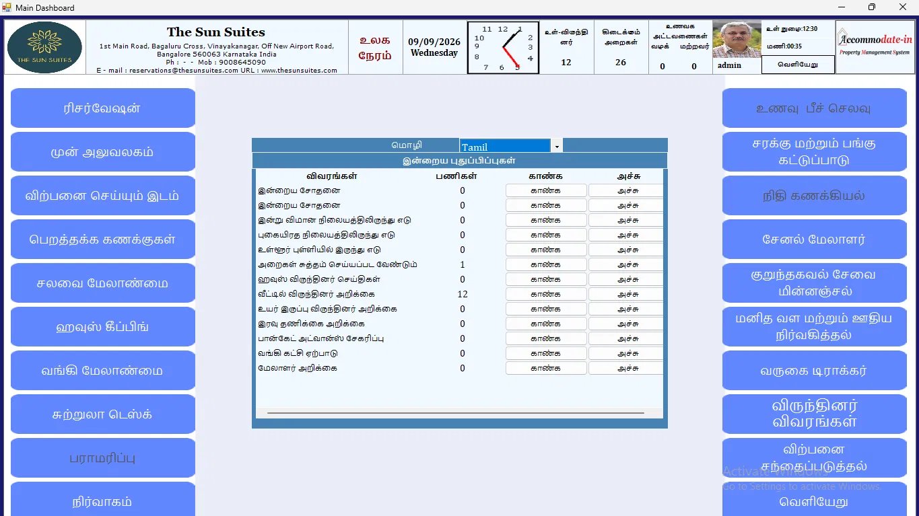Open நிர்வாகம் module
This screenshot has width=919, height=516.
[103, 499]
